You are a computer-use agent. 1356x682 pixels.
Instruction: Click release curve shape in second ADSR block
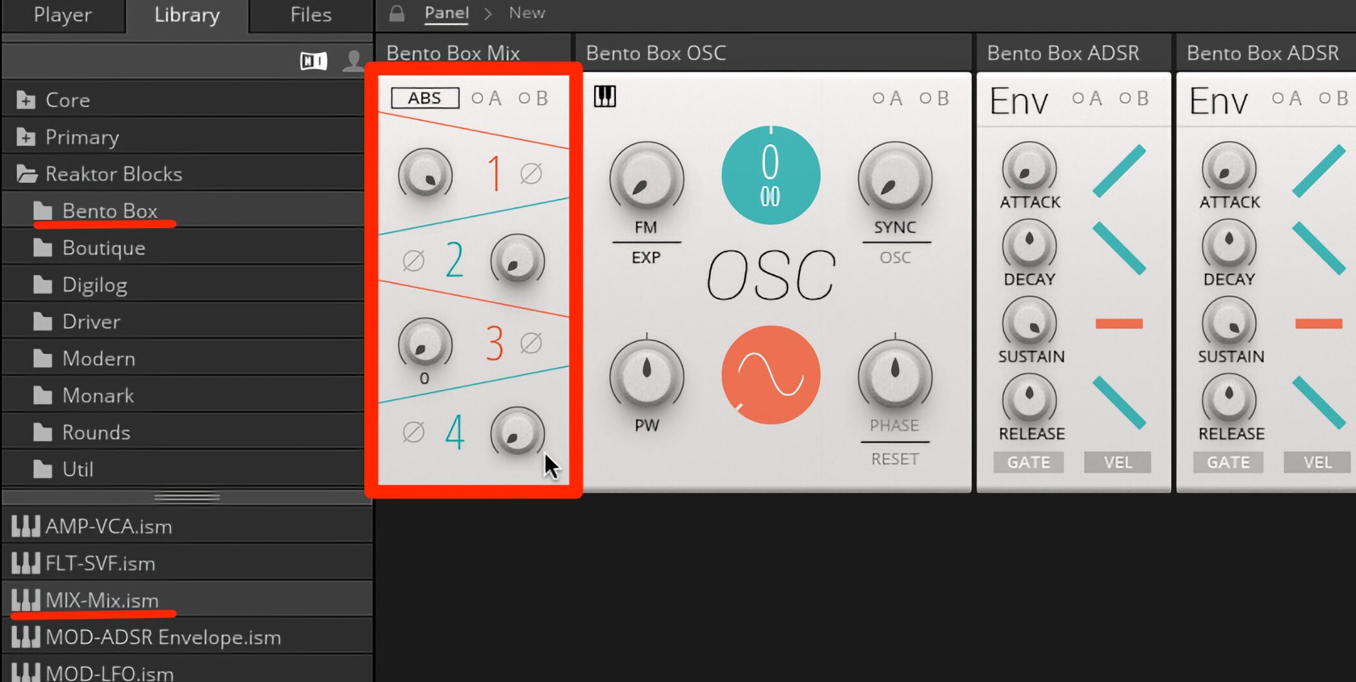coord(1319,403)
